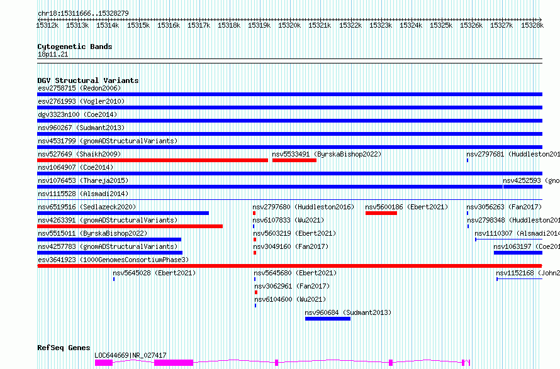Click the nsv4263391 (gnomADStructuralVariants) label
The height and width of the screenshot is (369, 560).
[108, 220]
